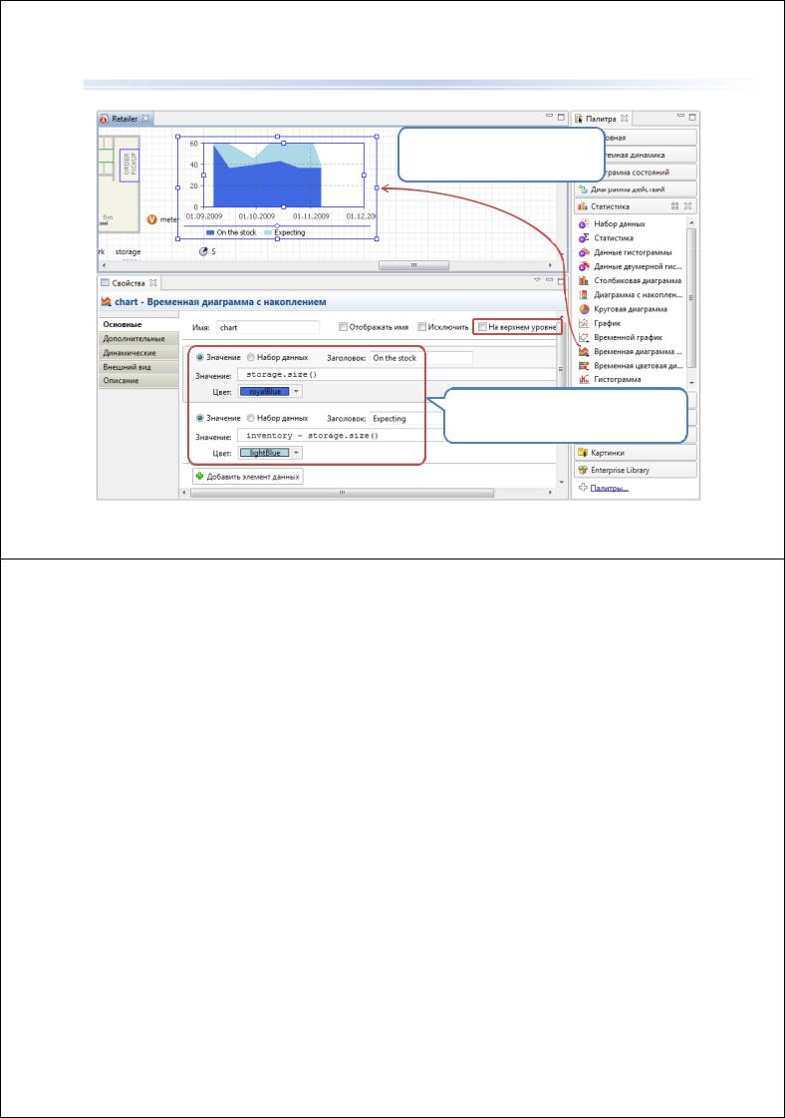Enable Отображать имя checkbox
The height and width of the screenshot is (1118, 785).
pos(343,327)
